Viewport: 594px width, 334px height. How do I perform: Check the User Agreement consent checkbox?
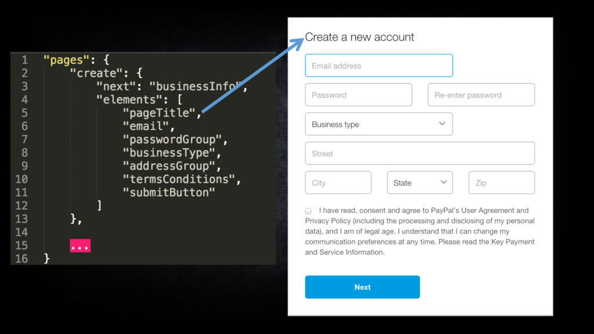309,211
